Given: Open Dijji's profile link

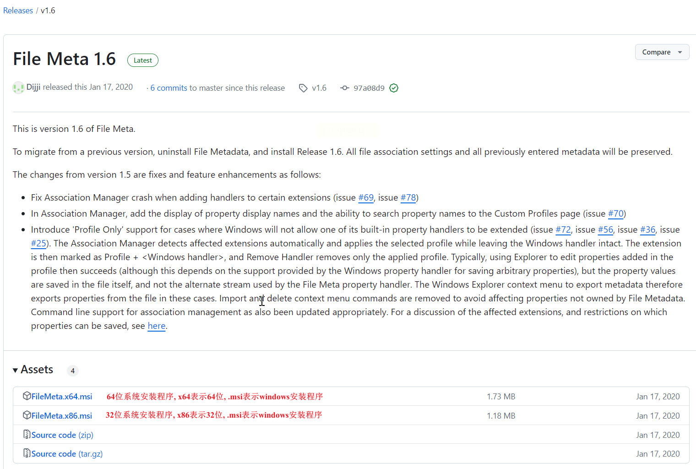Looking at the screenshot, I should (33, 87).
